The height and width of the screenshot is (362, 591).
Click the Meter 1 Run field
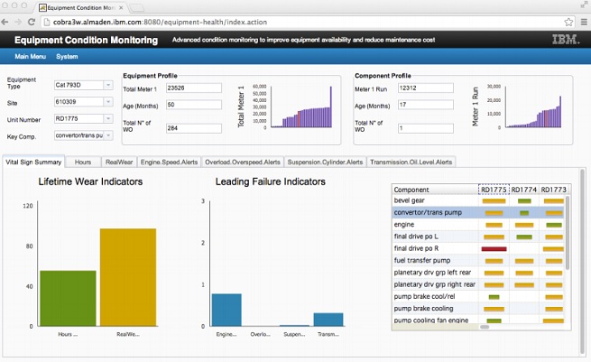pyautogui.click(x=426, y=88)
